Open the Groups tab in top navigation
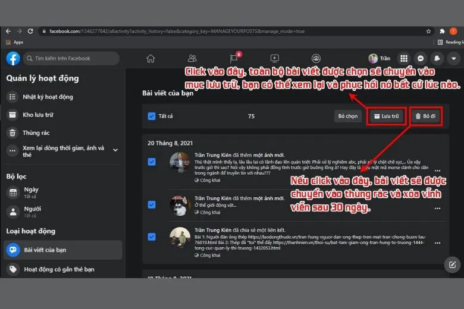 pyautogui.click(x=316, y=58)
